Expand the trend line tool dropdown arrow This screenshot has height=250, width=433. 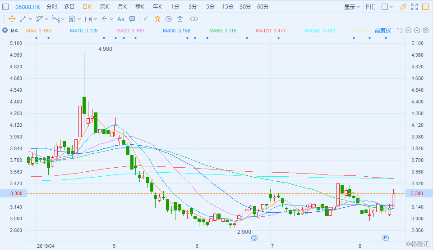click(30, 19)
